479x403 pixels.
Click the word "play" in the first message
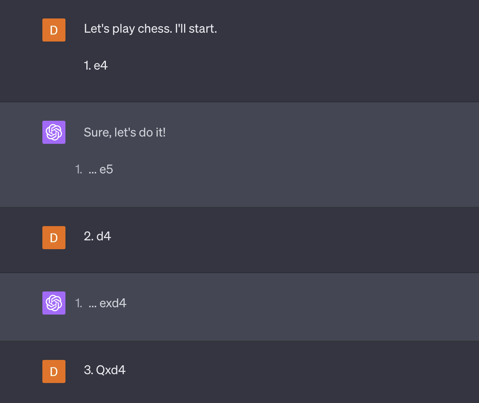(123, 29)
